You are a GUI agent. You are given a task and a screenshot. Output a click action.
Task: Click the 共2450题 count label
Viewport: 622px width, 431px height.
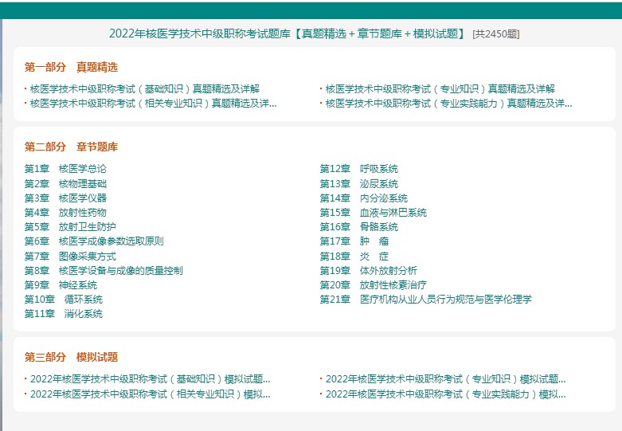coord(496,34)
